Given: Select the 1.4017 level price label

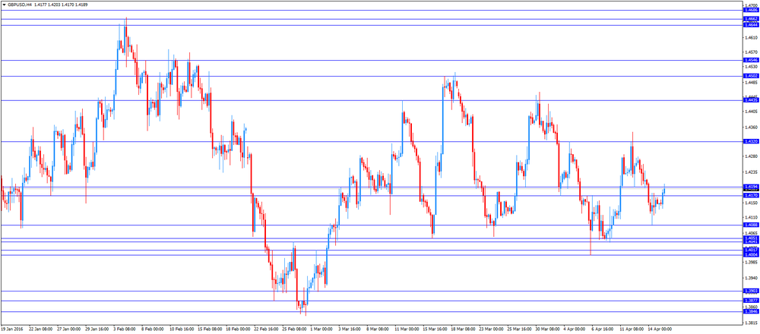Looking at the screenshot, I should [750, 250].
